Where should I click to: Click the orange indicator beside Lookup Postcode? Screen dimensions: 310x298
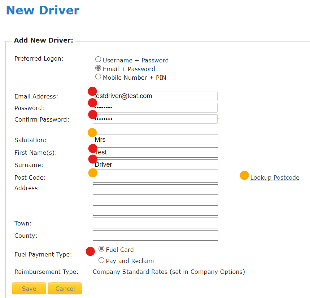(x=244, y=175)
